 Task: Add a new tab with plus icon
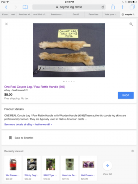click(x=122, y=7)
